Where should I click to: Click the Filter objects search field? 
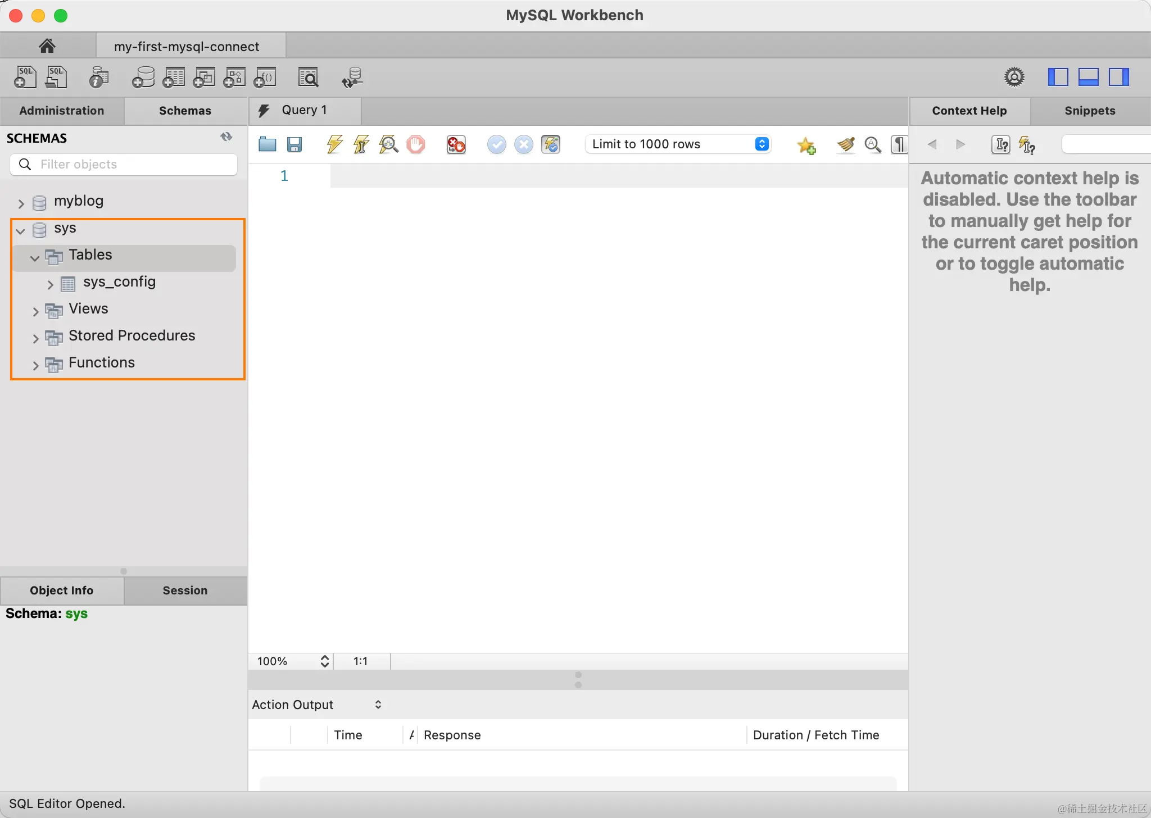(124, 164)
